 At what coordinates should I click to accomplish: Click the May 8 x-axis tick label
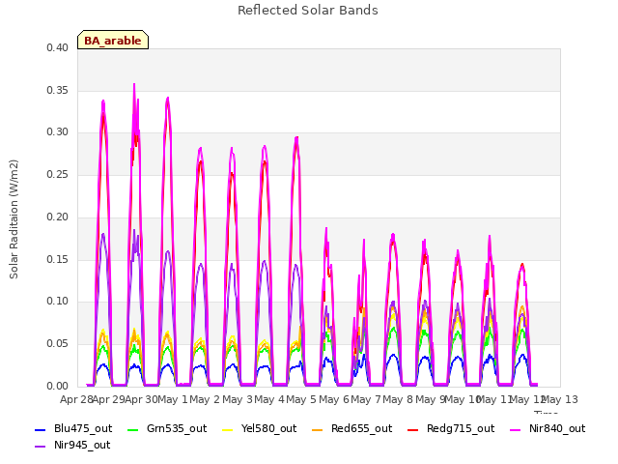tap(398, 399)
